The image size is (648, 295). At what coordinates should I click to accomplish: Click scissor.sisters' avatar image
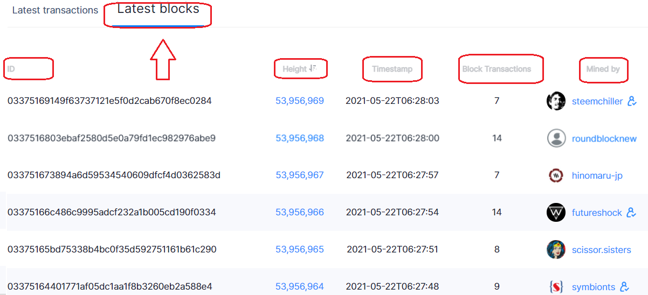click(x=556, y=249)
